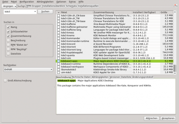Viewport: 179px width, 124px height.
Task: Open the search history dropdown arrow
Action: tap(35, 12)
